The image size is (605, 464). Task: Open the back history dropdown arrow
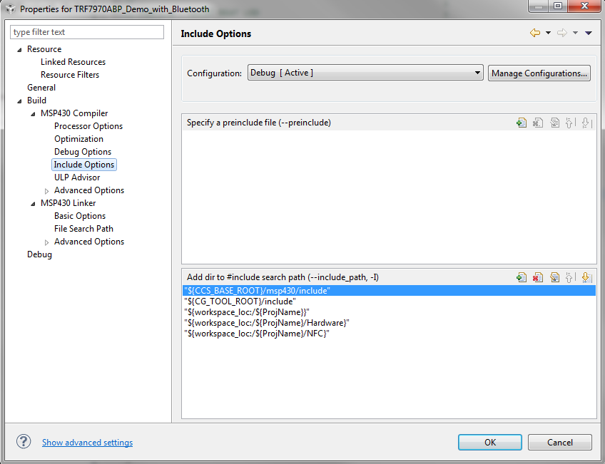[x=548, y=33]
